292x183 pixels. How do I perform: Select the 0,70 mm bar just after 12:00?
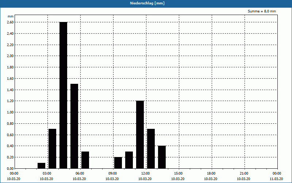point(151,149)
